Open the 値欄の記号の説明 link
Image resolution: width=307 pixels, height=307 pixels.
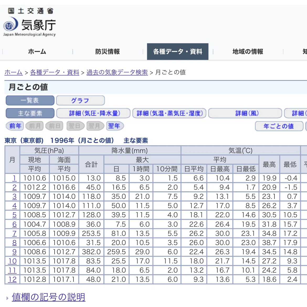pyautogui.click(x=49, y=297)
